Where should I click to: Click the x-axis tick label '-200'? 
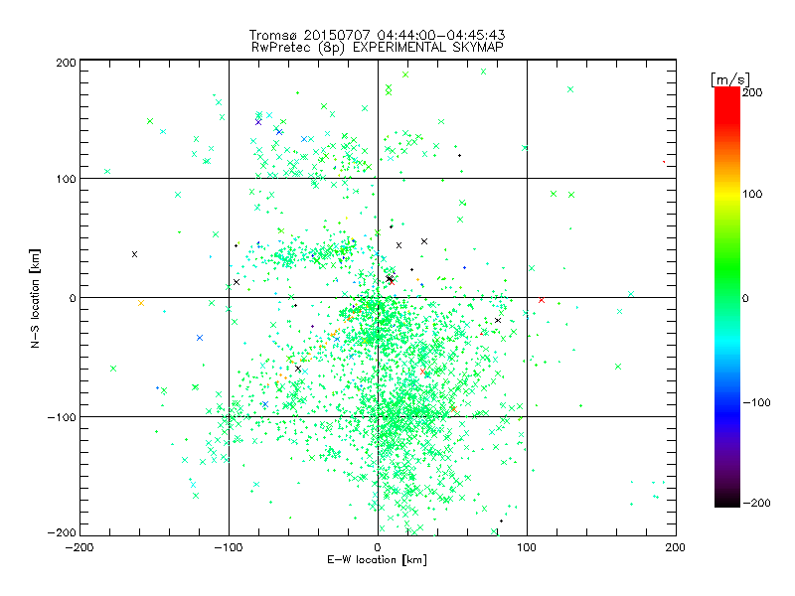79,548
